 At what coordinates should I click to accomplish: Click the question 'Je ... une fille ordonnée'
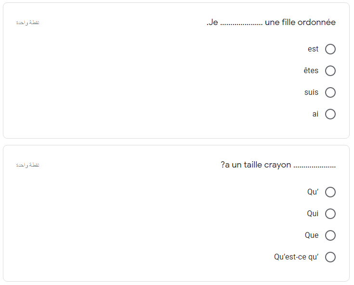point(271,22)
